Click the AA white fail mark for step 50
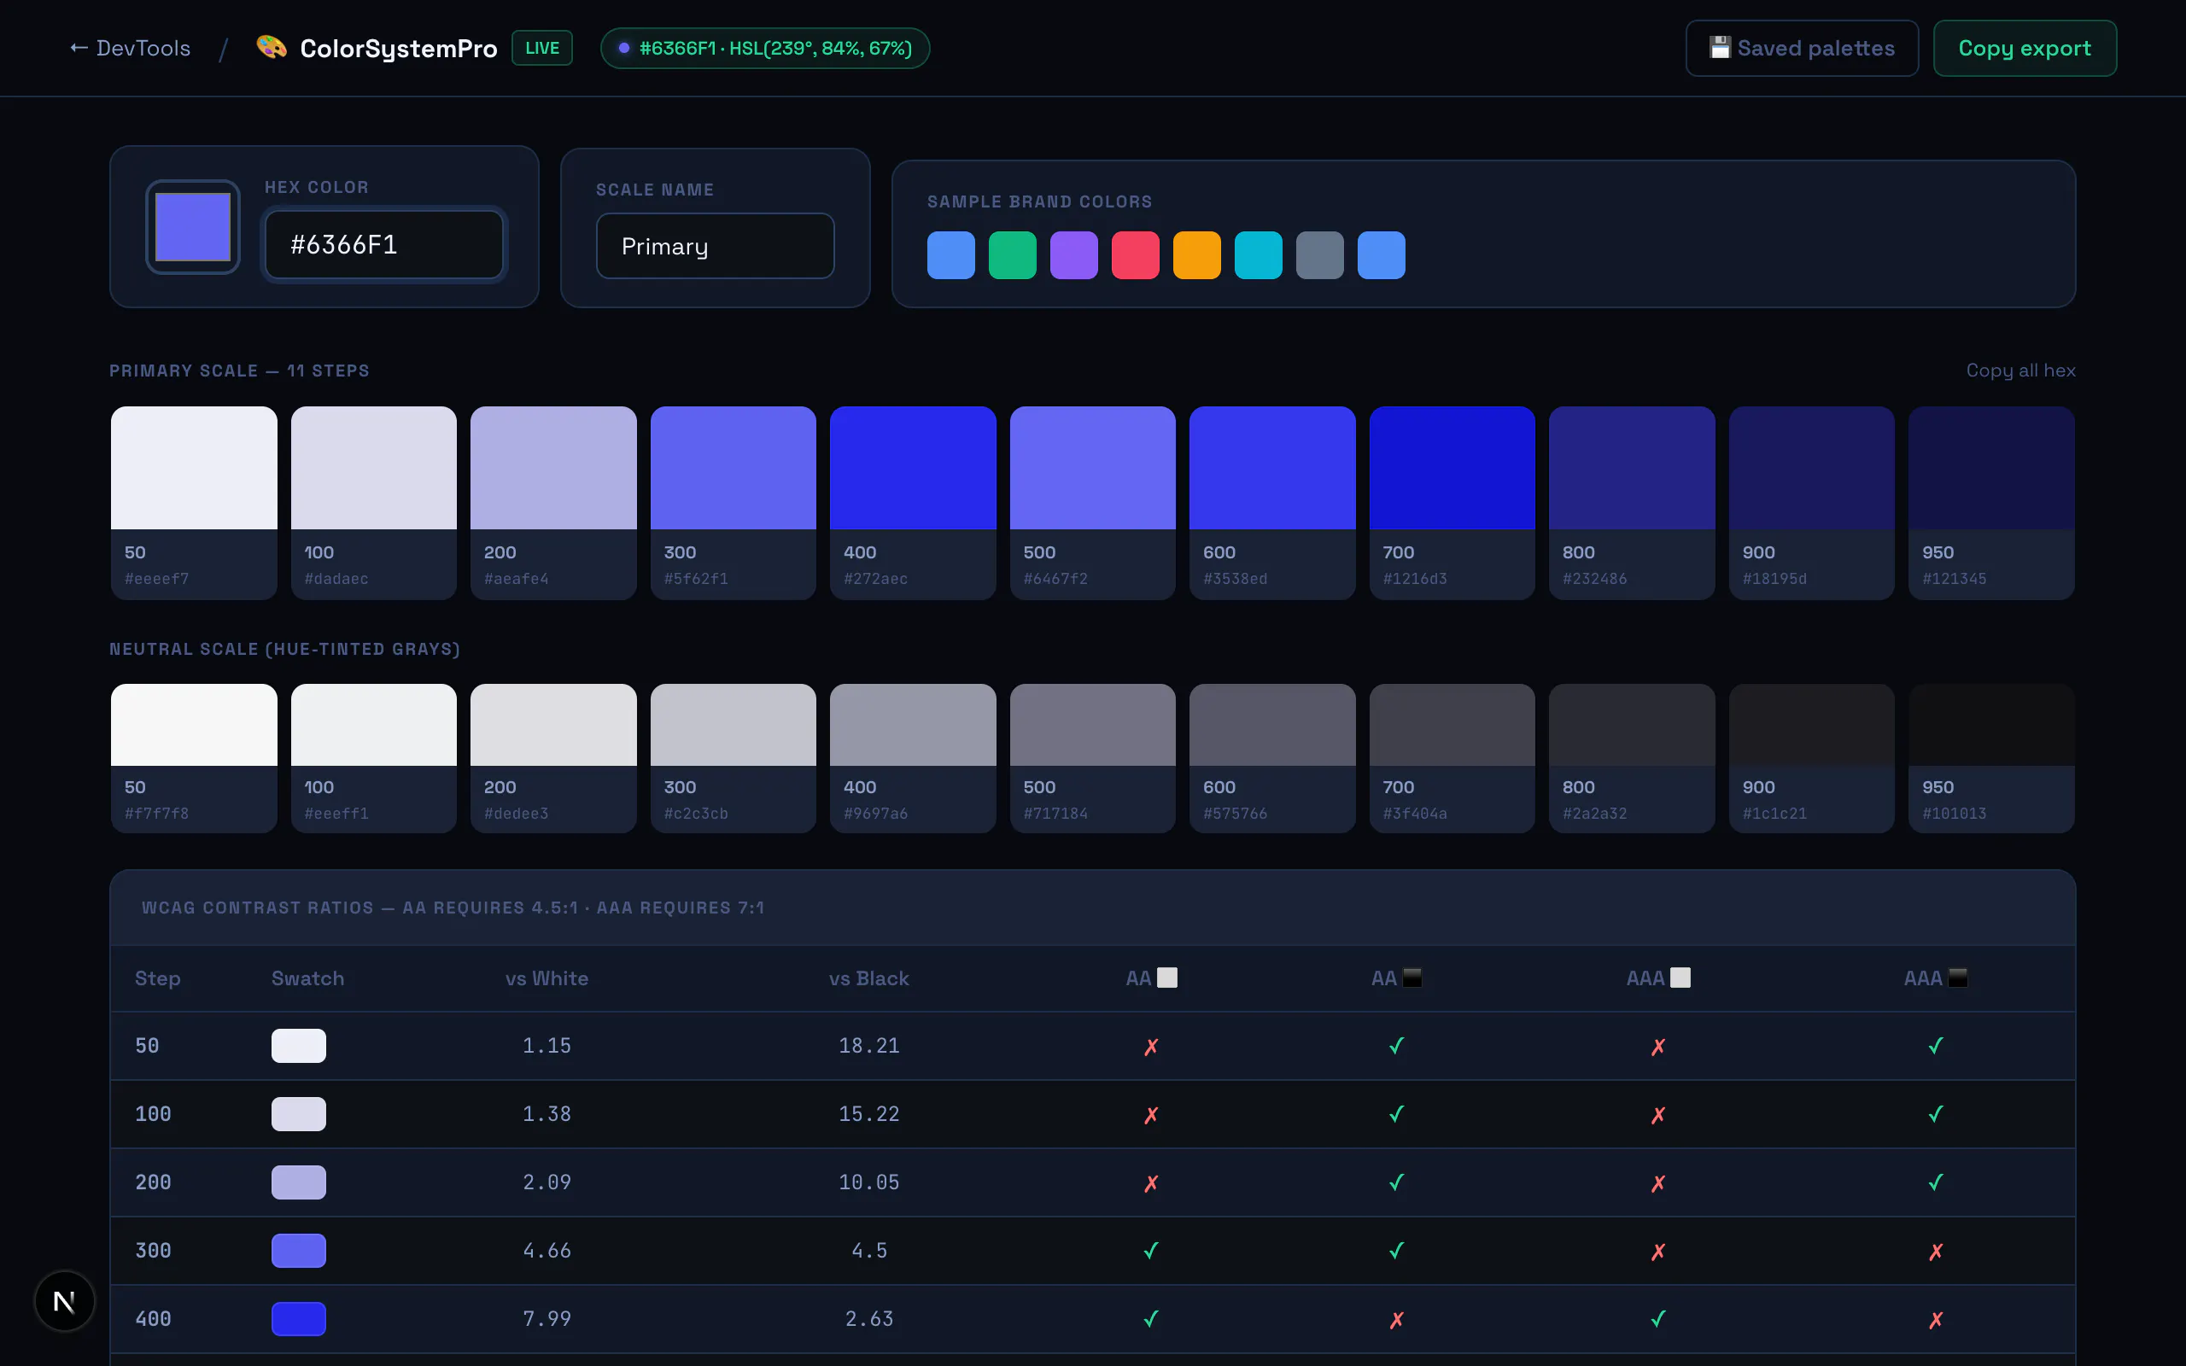This screenshot has width=2186, height=1366. click(x=1151, y=1046)
